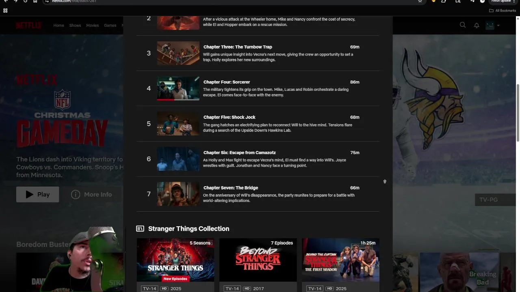Open the notifications bell
Viewport: 520px width, 292px height.
tap(477, 25)
